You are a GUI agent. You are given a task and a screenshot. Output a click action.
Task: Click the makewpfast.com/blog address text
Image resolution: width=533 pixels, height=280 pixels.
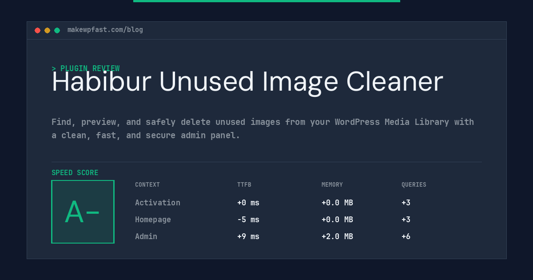105,30
